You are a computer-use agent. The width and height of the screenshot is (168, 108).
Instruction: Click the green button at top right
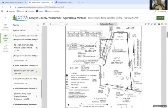[160, 18]
